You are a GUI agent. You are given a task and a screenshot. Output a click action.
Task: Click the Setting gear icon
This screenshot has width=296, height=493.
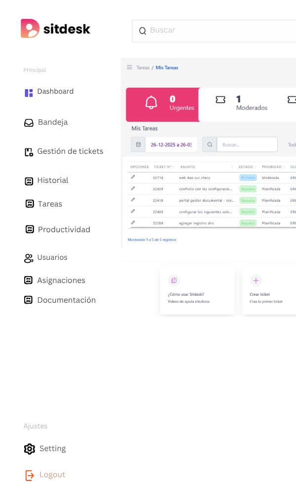tap(30, 449)
